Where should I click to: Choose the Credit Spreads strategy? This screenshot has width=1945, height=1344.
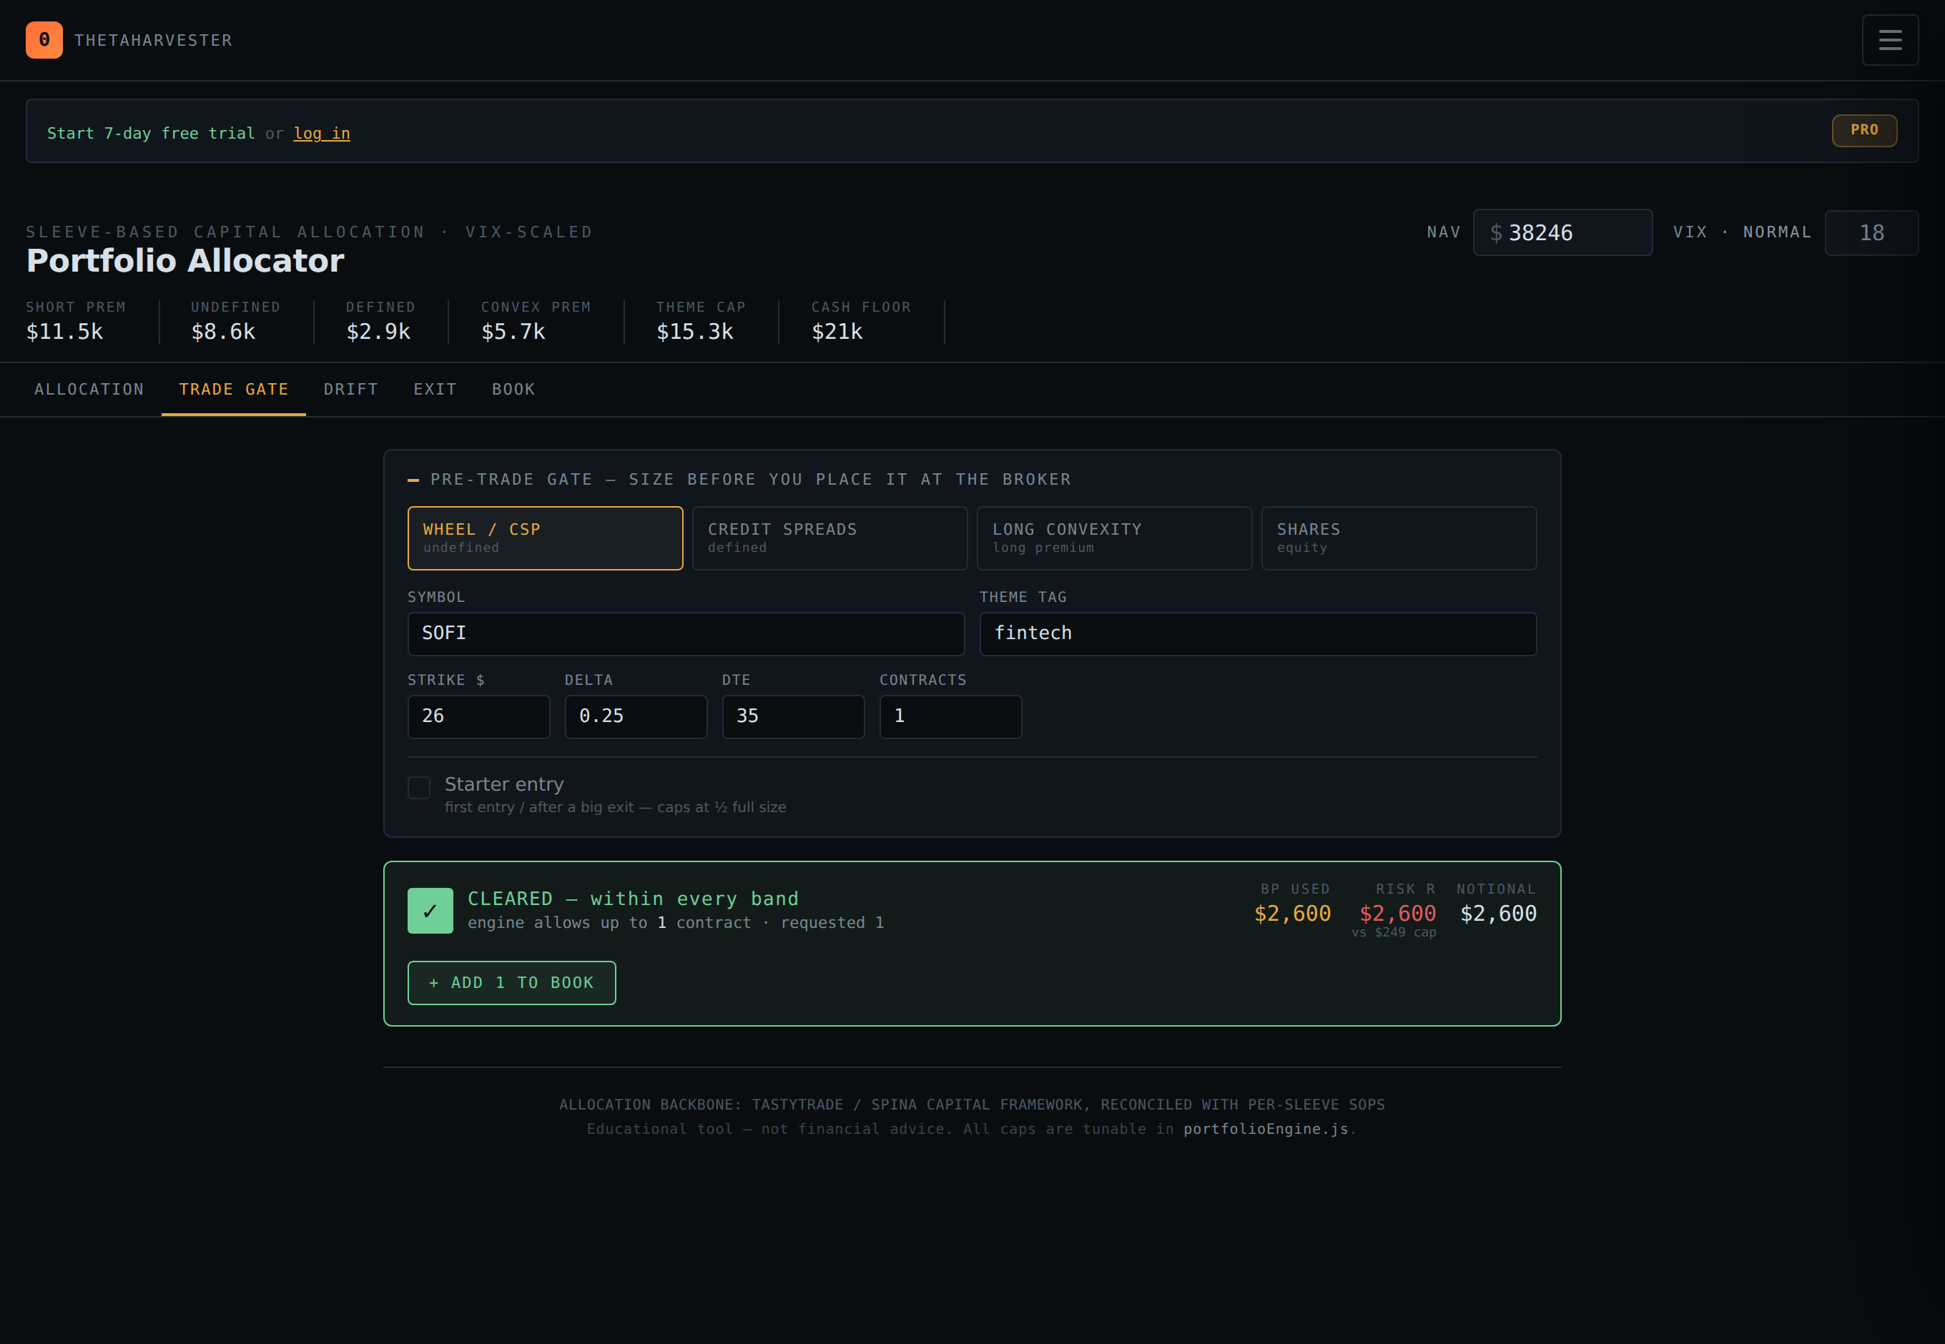[829, 538]
